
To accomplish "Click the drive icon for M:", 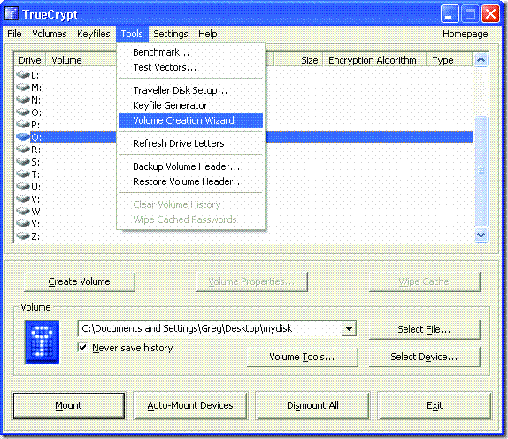I will (x=23, y=87).
